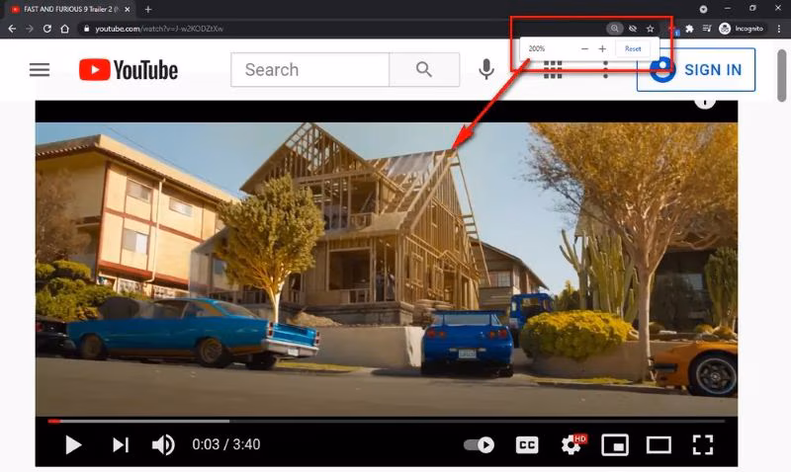Open the media control playlist icon

click(x=707, y=29)
